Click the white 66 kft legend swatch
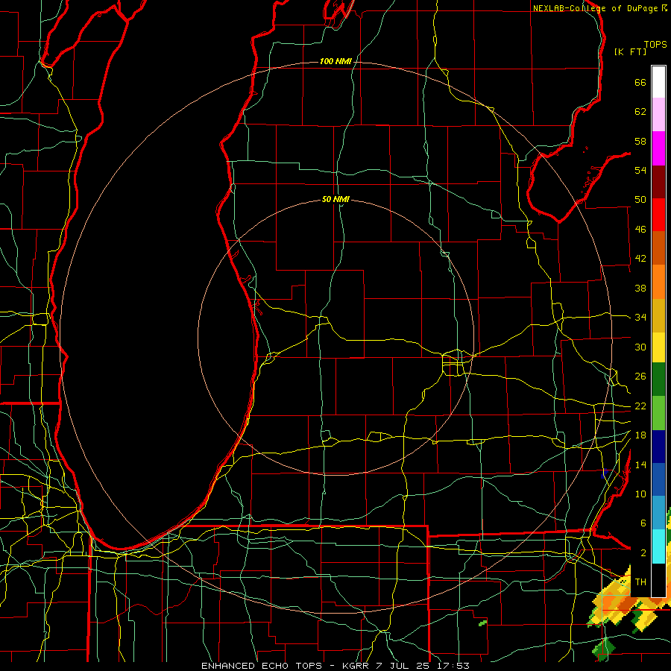 pyautogui.click(x=658, y=82)
